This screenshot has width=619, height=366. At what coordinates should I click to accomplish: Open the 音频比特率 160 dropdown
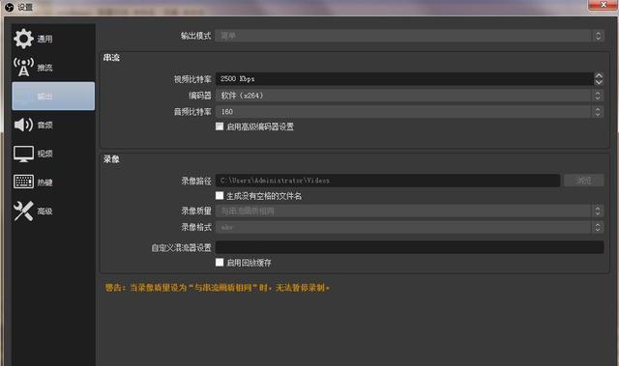coord(409,112)
